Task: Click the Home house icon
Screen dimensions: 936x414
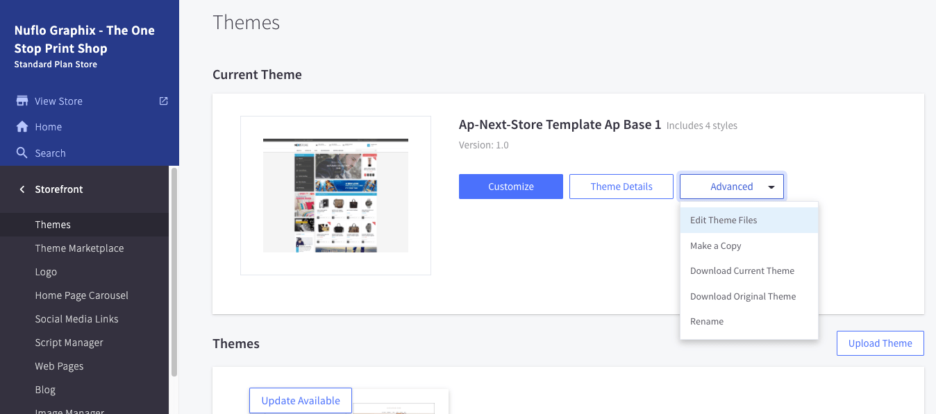Action: tap(22, 127)
